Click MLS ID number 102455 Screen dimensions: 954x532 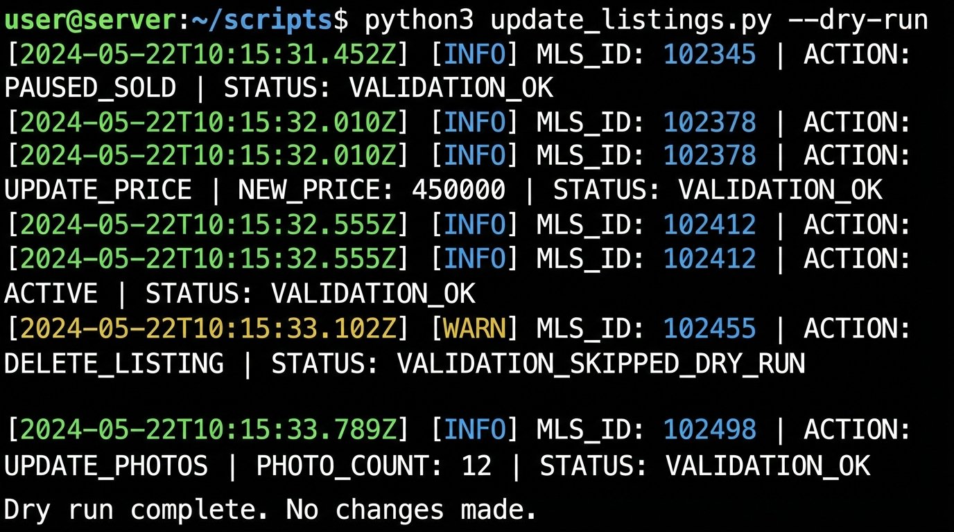709,328
